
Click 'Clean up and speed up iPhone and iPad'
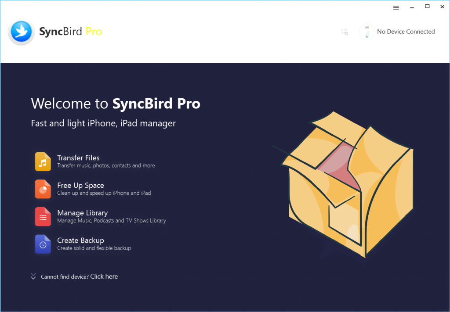click(104, 193)
